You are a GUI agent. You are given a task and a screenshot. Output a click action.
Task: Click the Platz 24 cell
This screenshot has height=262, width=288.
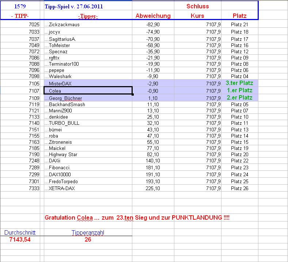point(239,174)
